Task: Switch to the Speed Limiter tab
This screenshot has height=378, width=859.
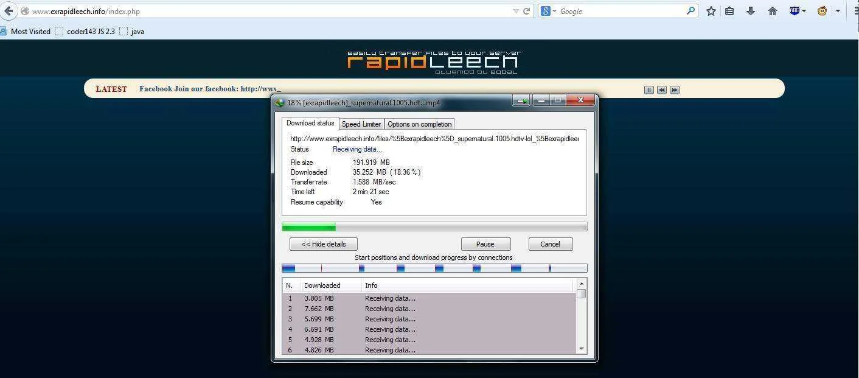Action: point(361,124)
